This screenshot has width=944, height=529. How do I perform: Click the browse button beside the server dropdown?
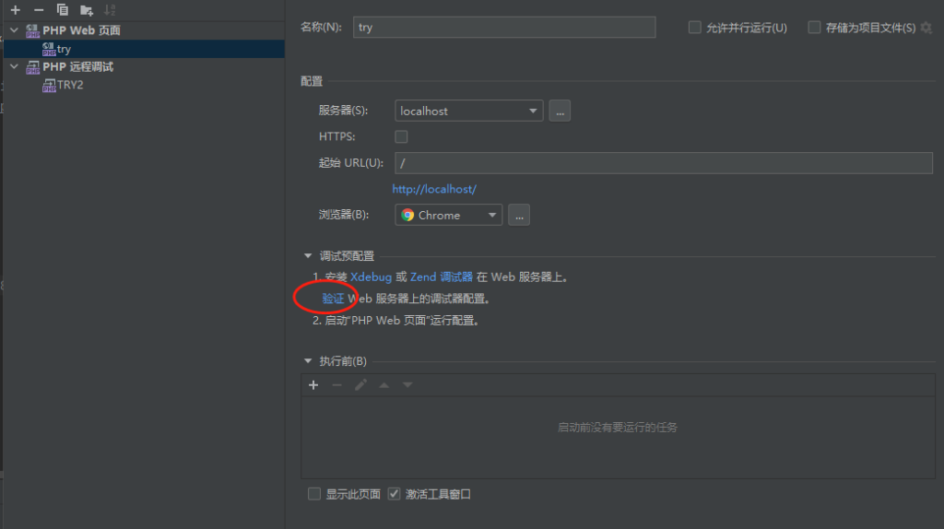(560, 111)
